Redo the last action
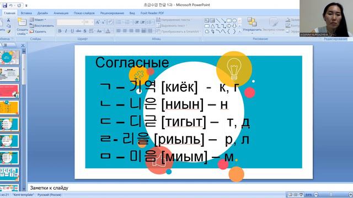 point(19,5)
